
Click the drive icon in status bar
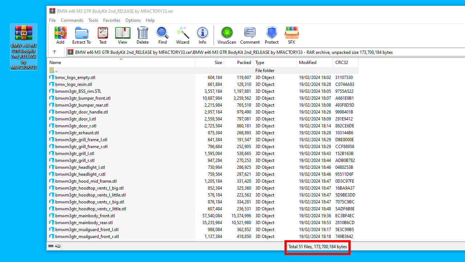pos(51,246)
